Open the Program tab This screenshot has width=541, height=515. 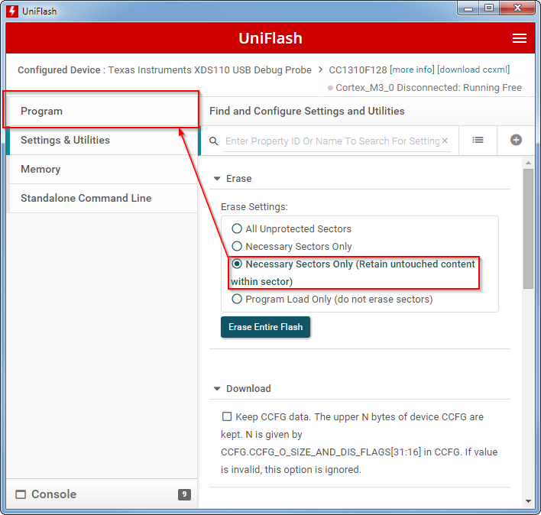[x=41, y=111]
